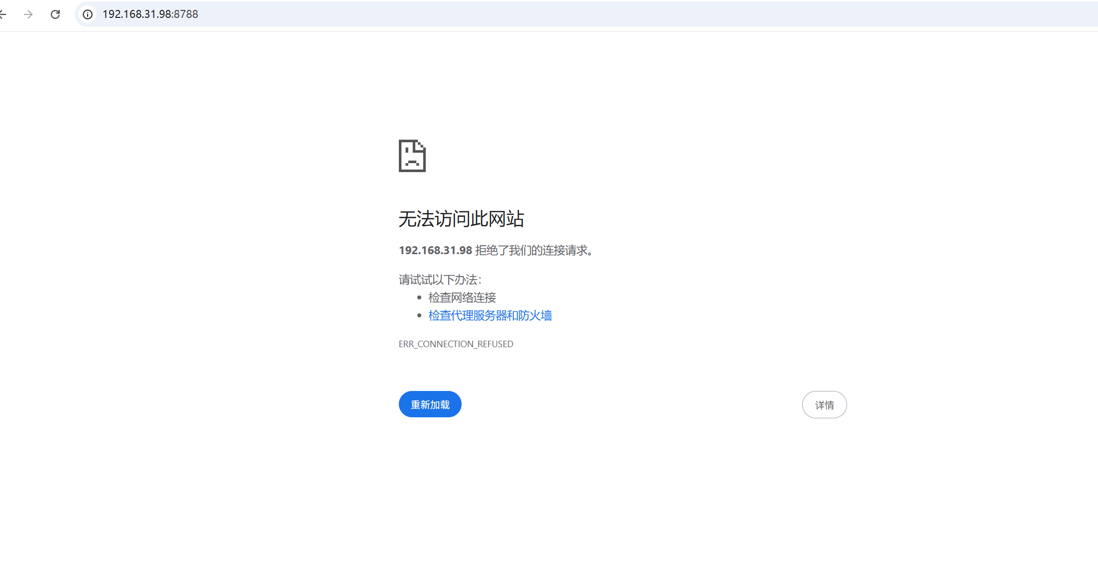Click the bullet dot before 检查网络连接

coord(419,297)
